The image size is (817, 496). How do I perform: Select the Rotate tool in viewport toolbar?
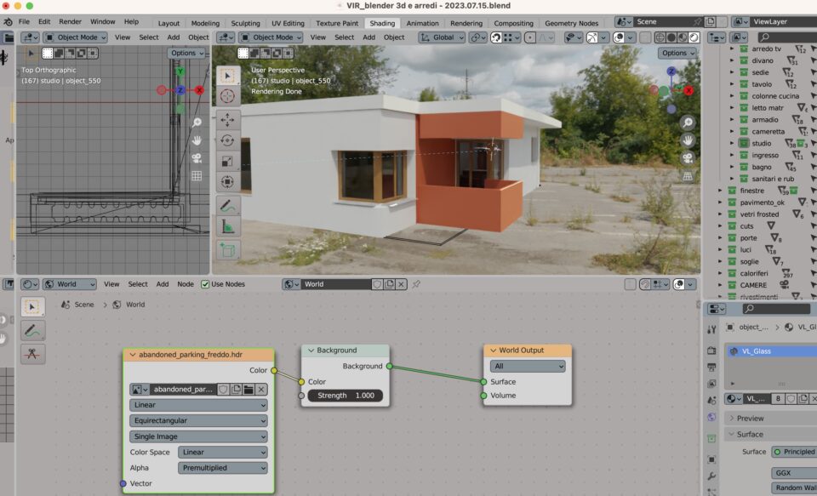coord(227,140)
